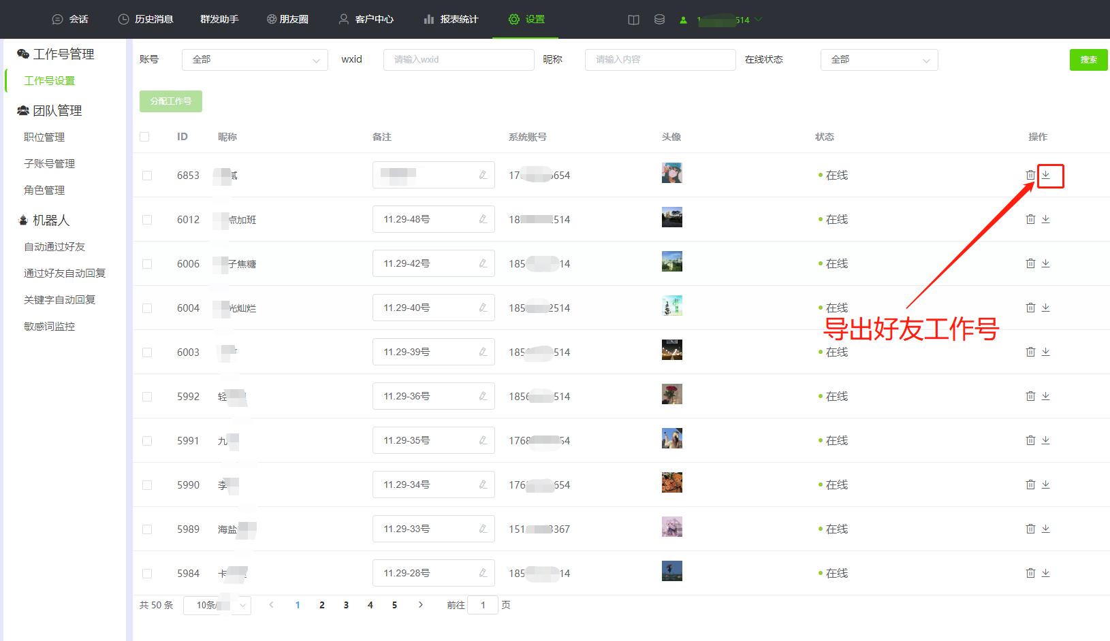The height and width of the screenshot is (641, 1110).
Task: Go to page 3 in pagination
Action: click(x=346, y=604)
